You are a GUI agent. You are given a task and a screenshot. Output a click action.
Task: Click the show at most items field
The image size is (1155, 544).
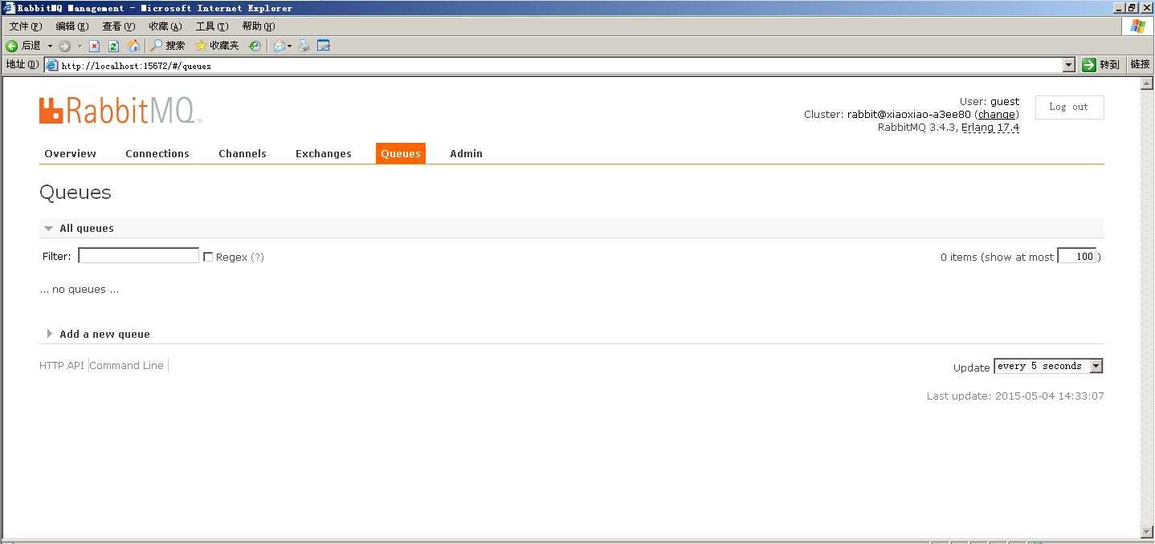point(1077,256)
